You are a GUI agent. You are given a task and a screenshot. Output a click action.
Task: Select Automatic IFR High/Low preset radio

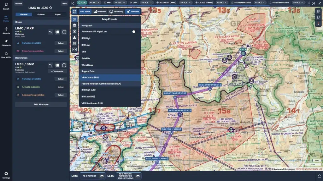(x=134, y=32)
